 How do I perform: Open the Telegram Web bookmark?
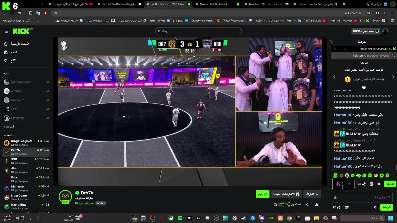coord(160,21)
